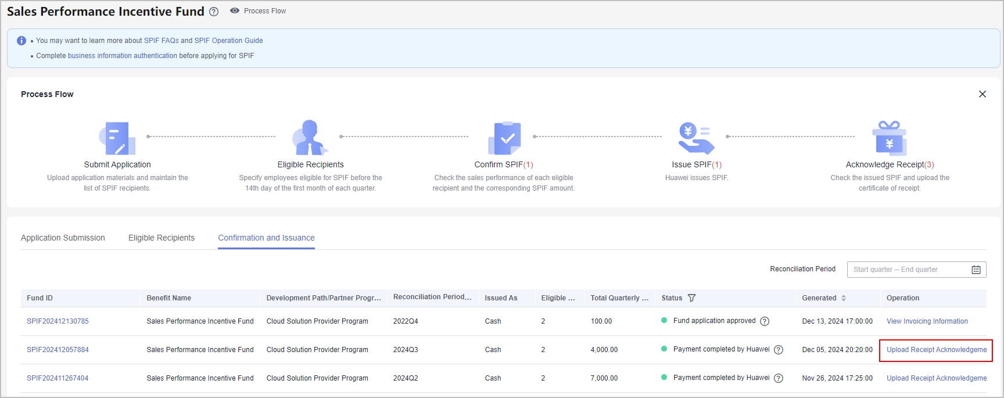Viewport: 1004px width, 398px height.
Task: Close the Process Flow panel
Action: coord(982,94)
